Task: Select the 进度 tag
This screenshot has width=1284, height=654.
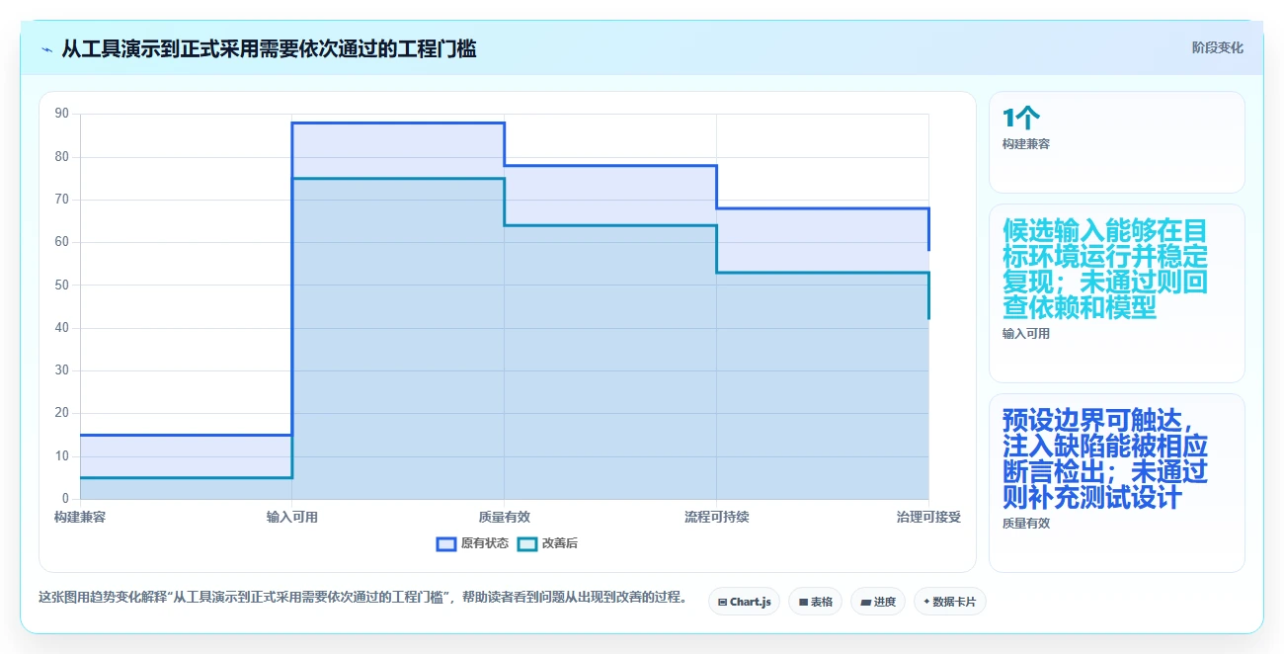Action: point(877,601)
